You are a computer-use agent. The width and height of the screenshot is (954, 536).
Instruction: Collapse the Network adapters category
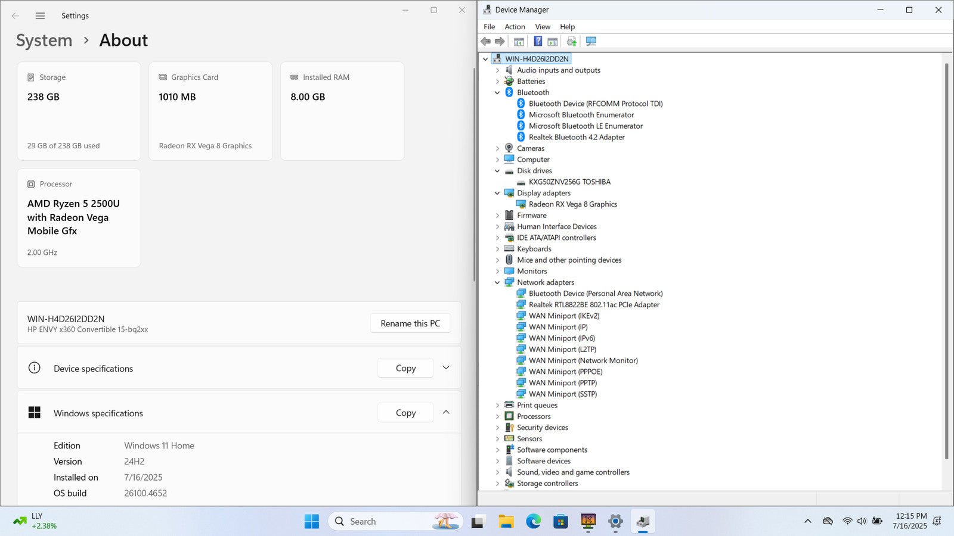pos(497,282)
